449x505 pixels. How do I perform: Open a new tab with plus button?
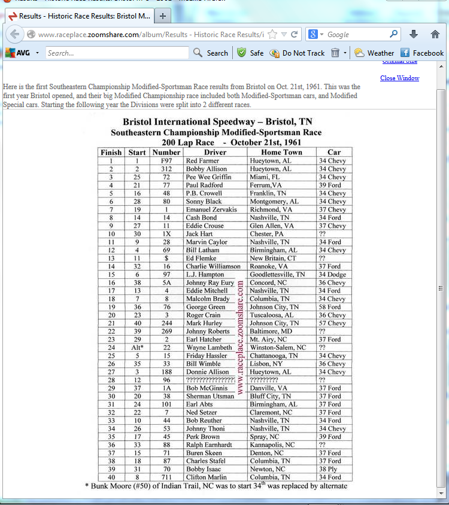click(x=163, y=16)
